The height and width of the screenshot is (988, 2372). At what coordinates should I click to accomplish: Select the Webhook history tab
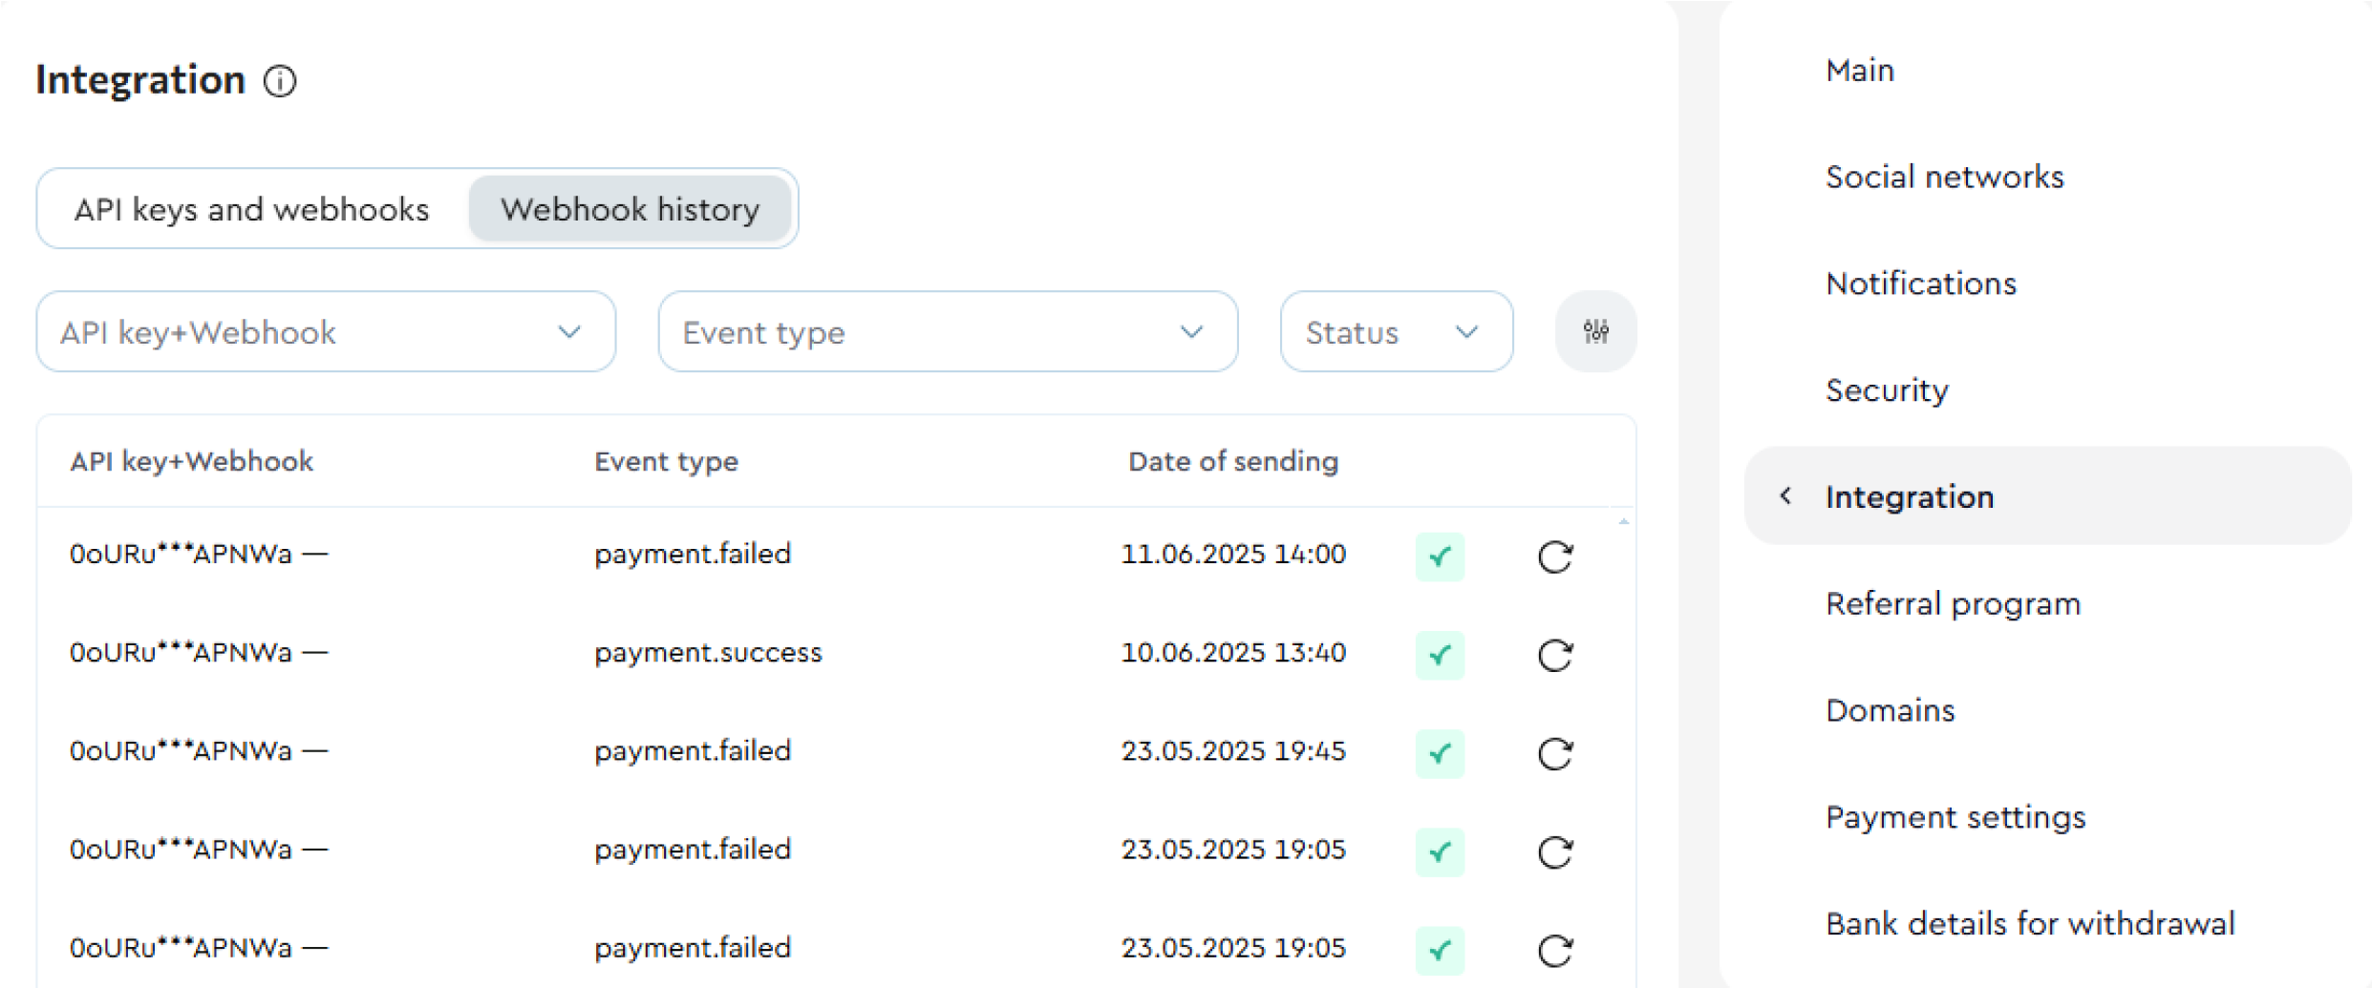[x=631, y=209]
